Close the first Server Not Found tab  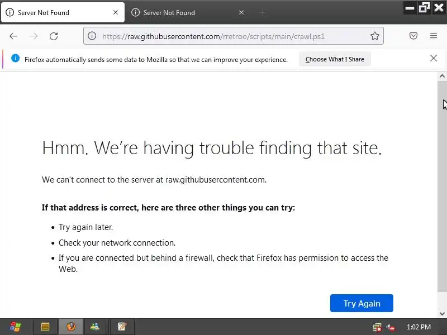coord(116,12)
